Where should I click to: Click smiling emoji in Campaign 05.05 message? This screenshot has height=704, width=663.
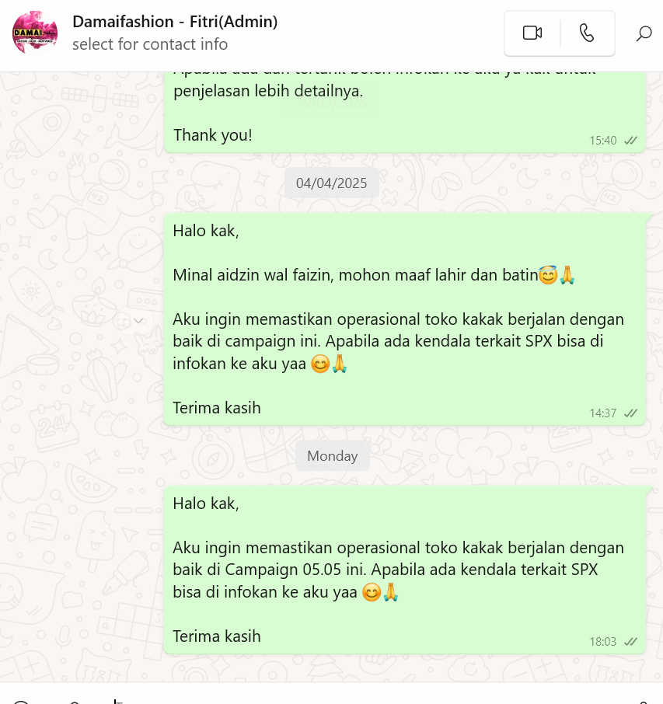(x=372, y=592)
